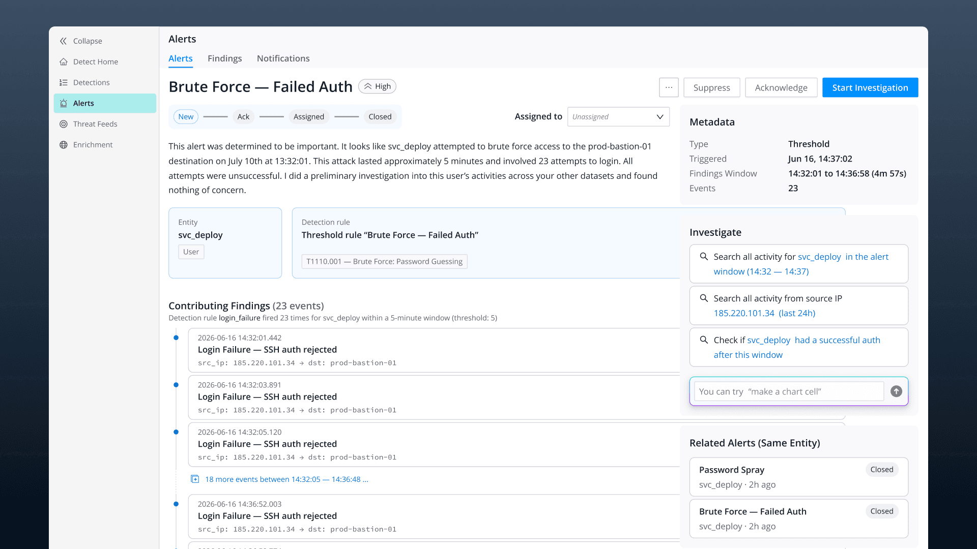Click the Detections list icon
Screen dimensions: 977x549
[63, 83]
